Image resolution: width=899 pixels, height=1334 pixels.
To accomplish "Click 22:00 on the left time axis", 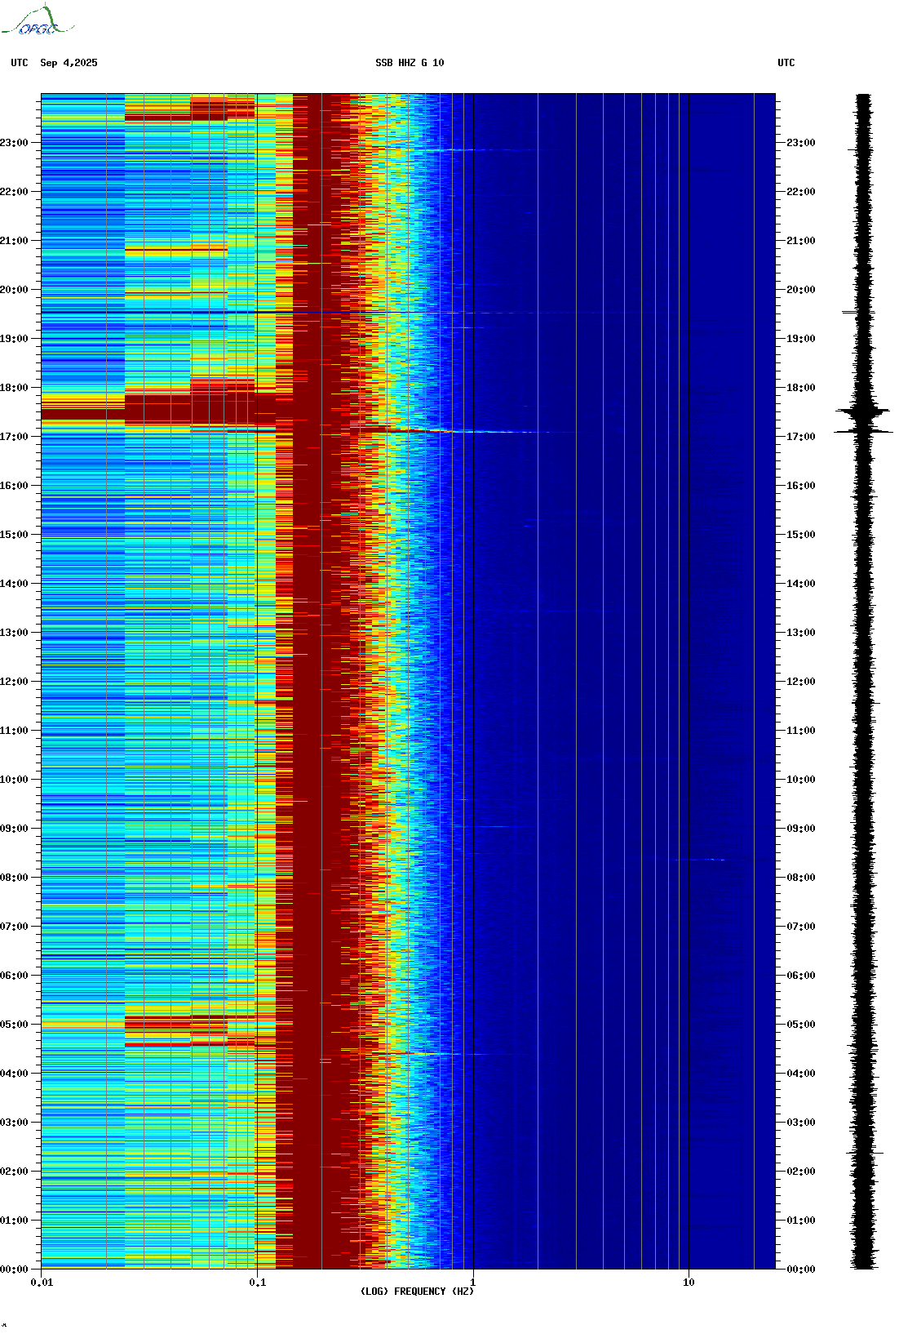I will click(x=14, y=192).
